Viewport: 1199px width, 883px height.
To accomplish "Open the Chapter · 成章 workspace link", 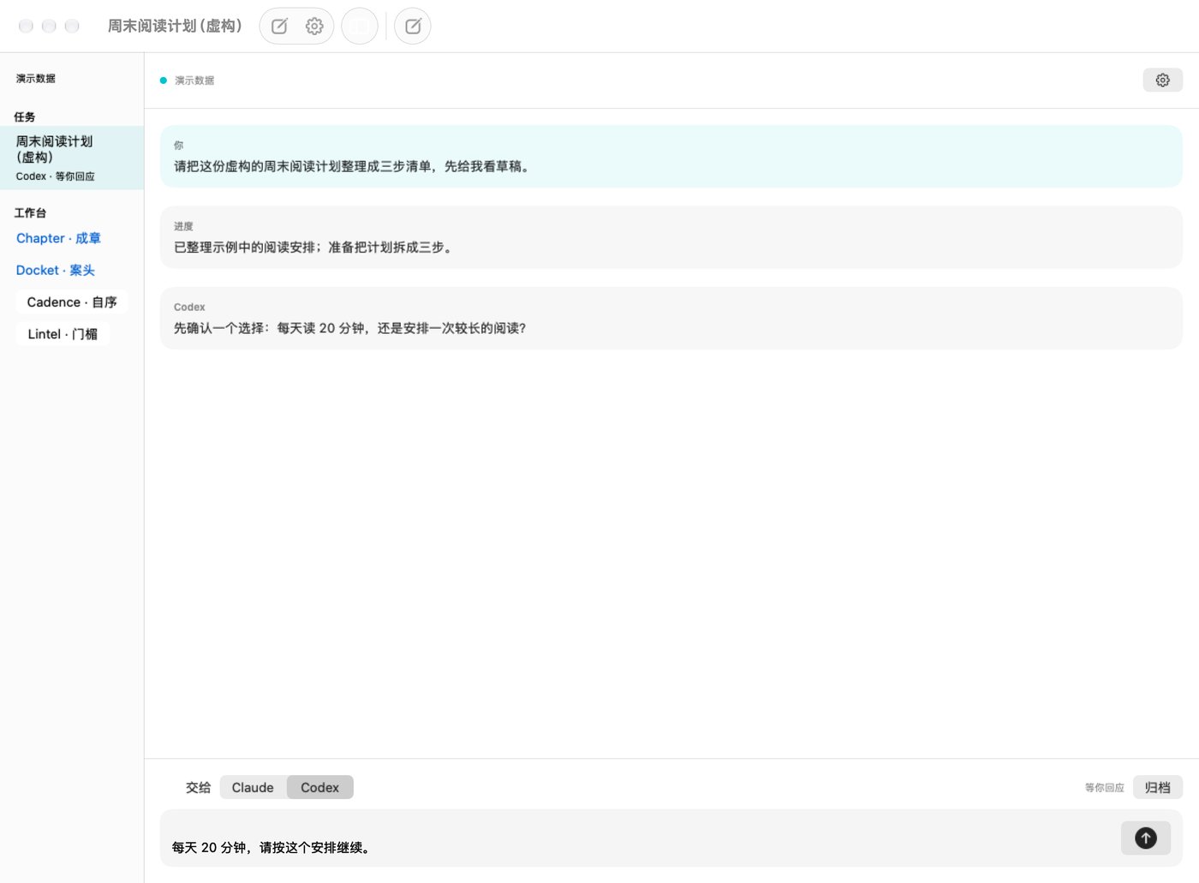I will (x=58, y=238).
